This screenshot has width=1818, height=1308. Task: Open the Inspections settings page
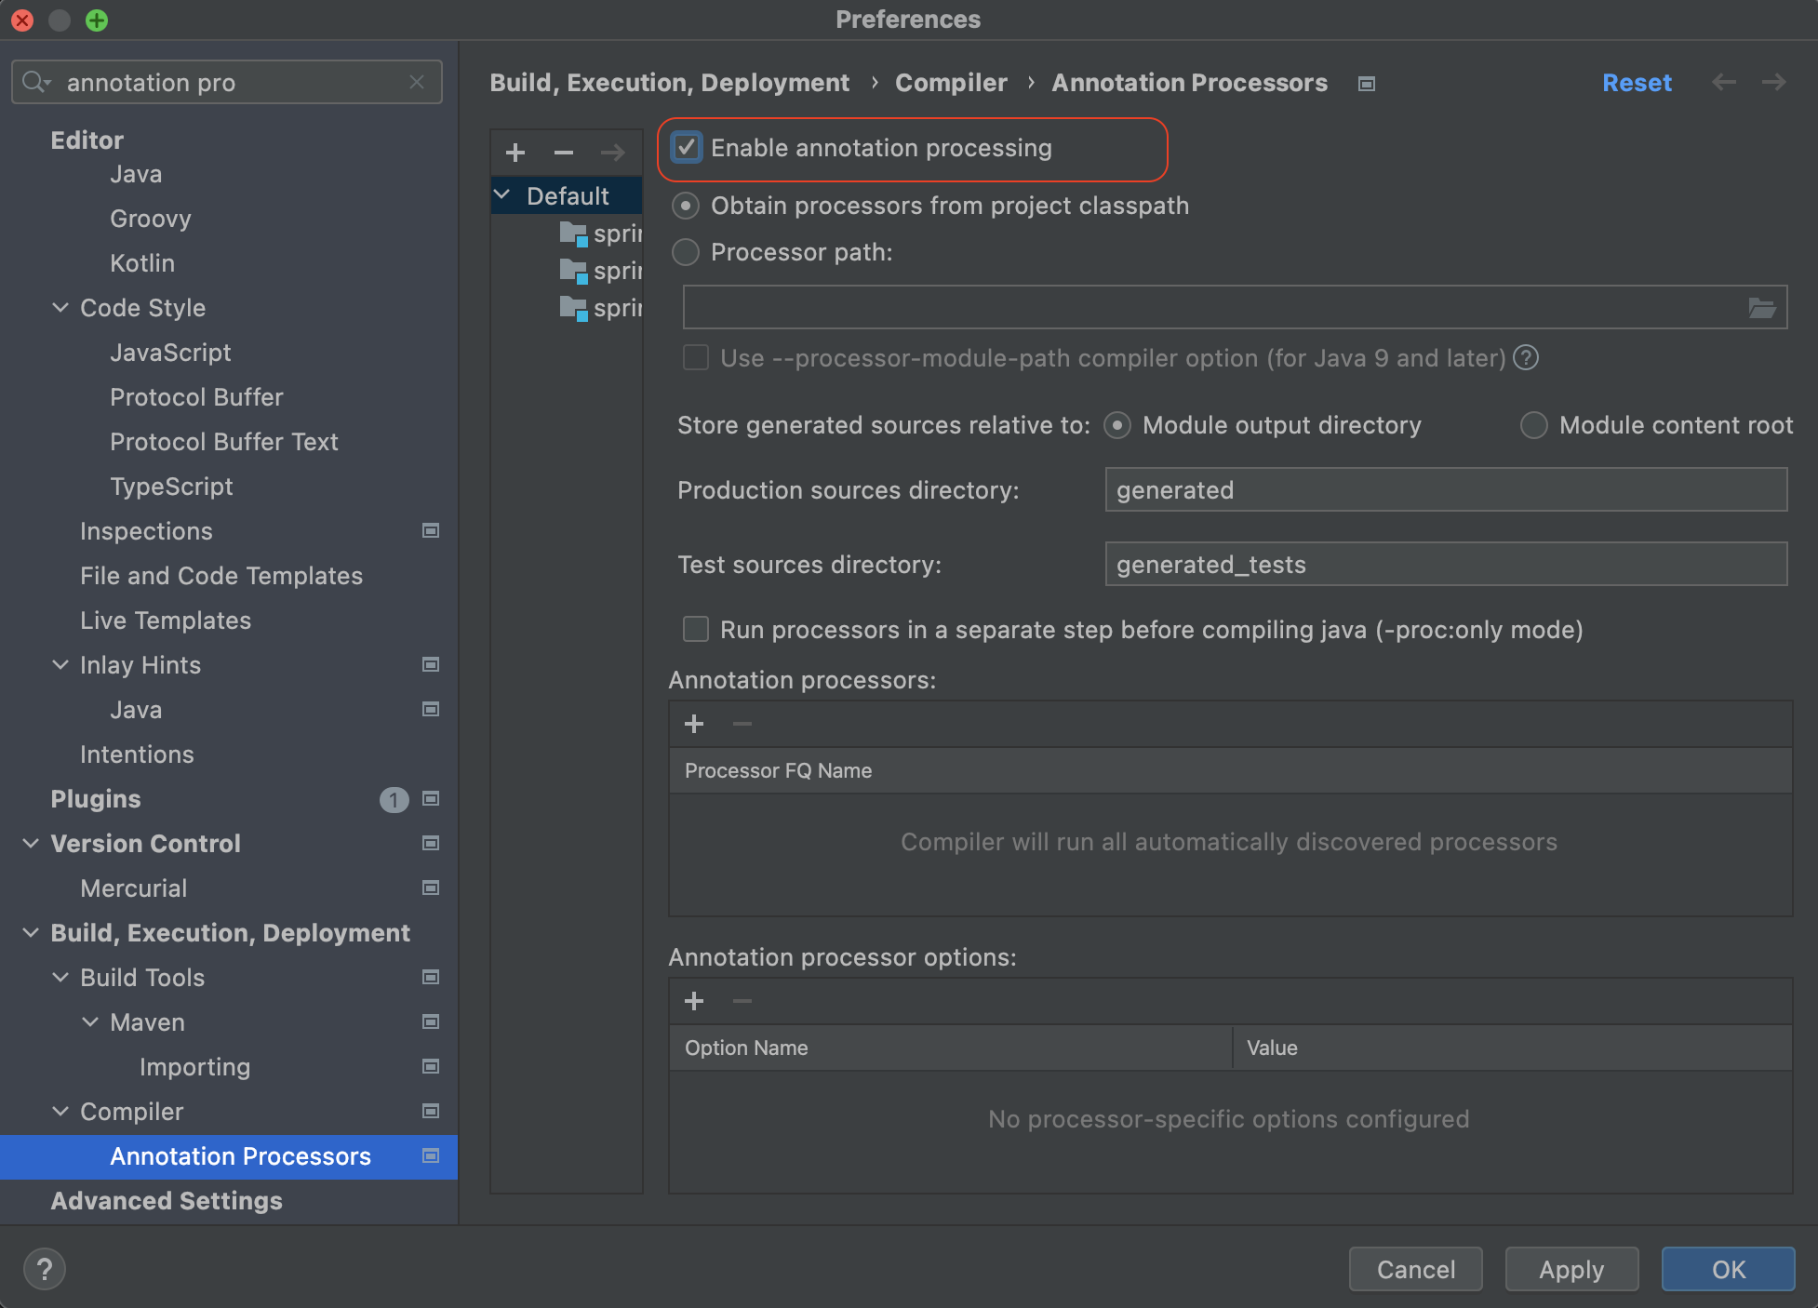146,531
